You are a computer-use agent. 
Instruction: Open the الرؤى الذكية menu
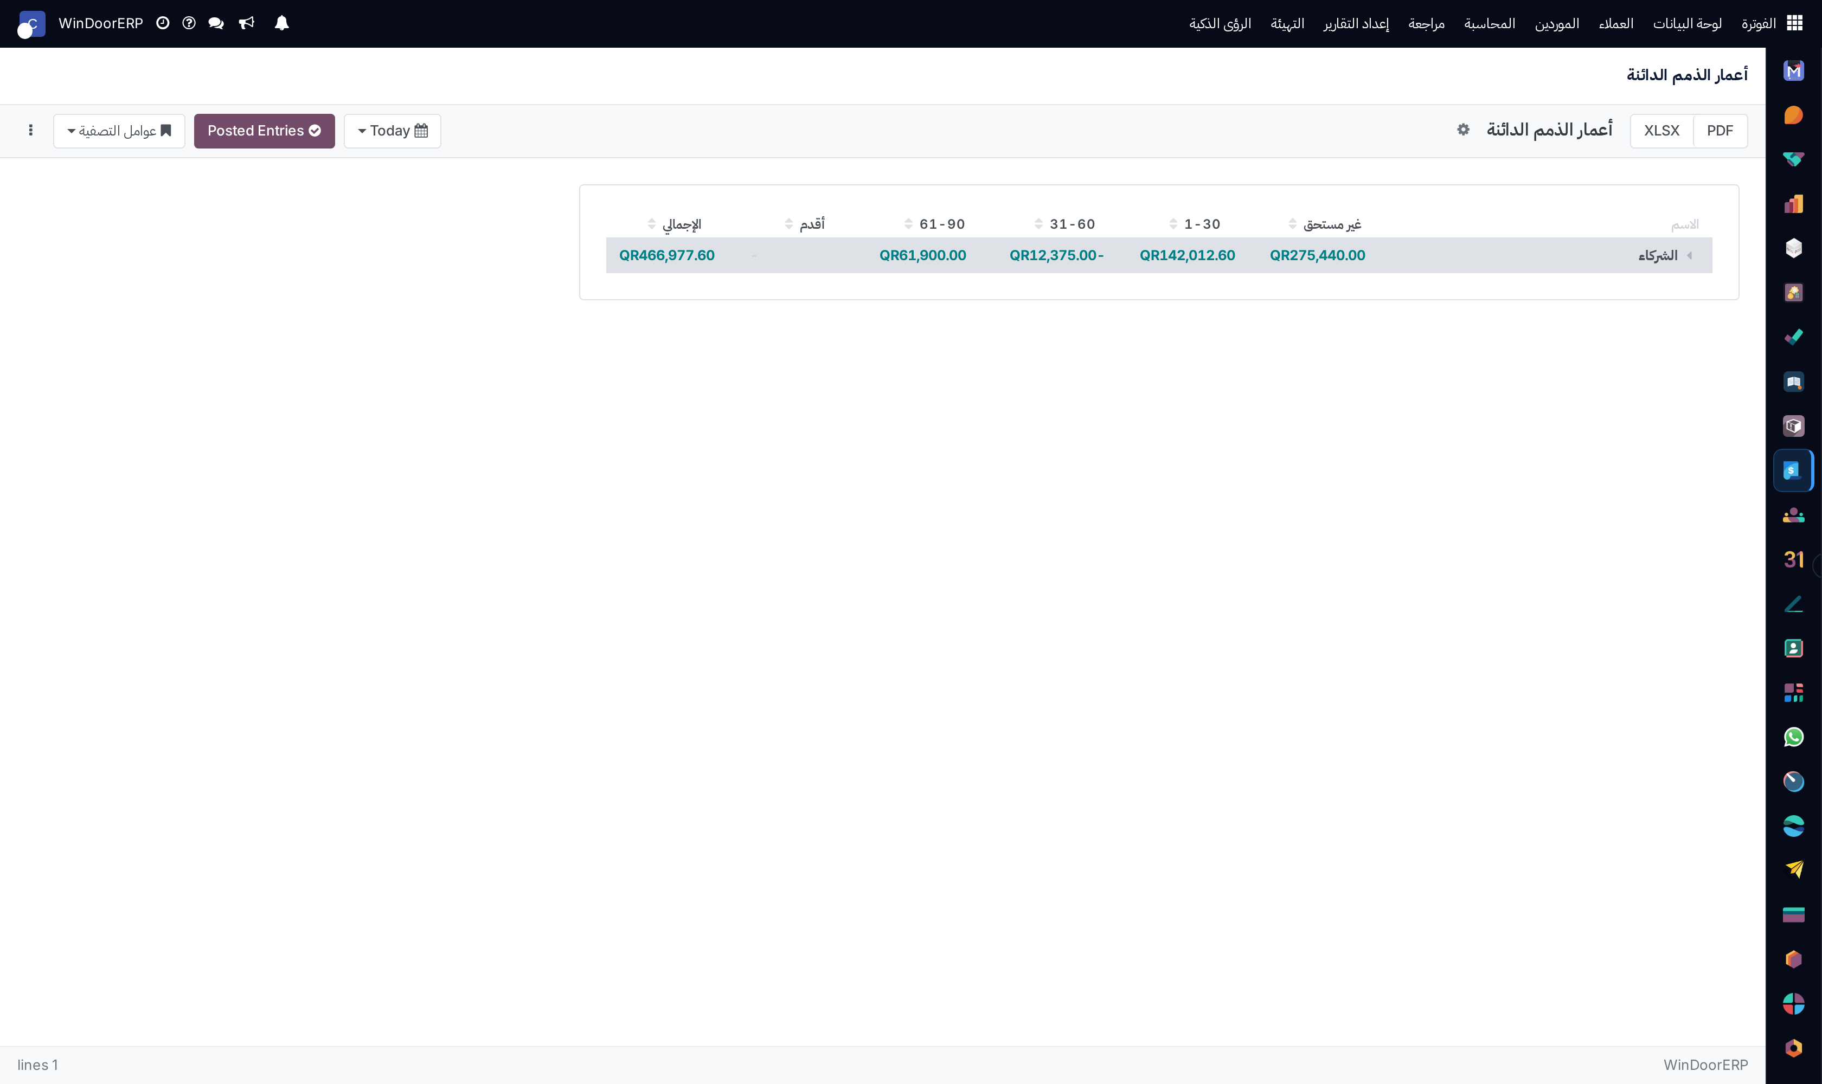click(1220, 23)
